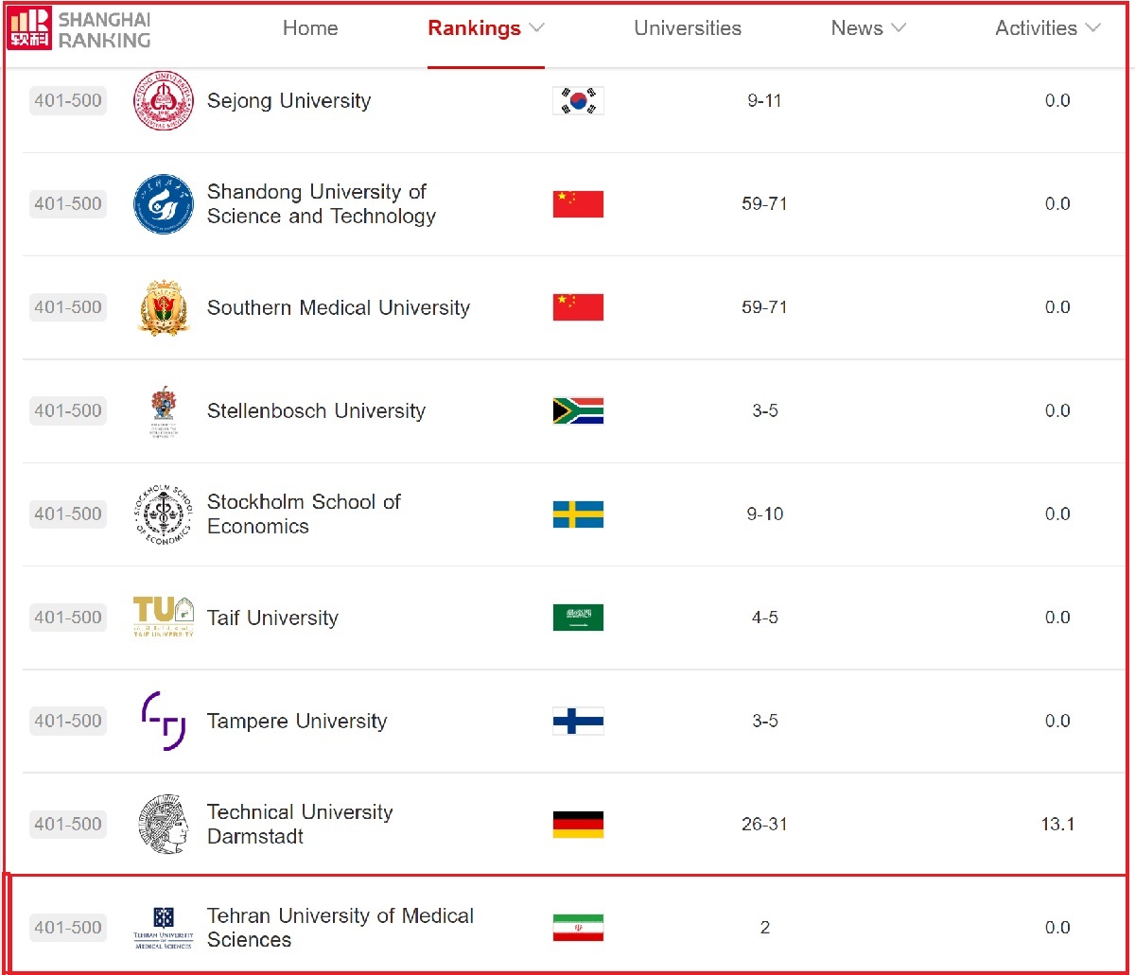The height and width of the screenshot is (975, 1135).
Task: Go to the Home page
Action: [x=310, y=28]
